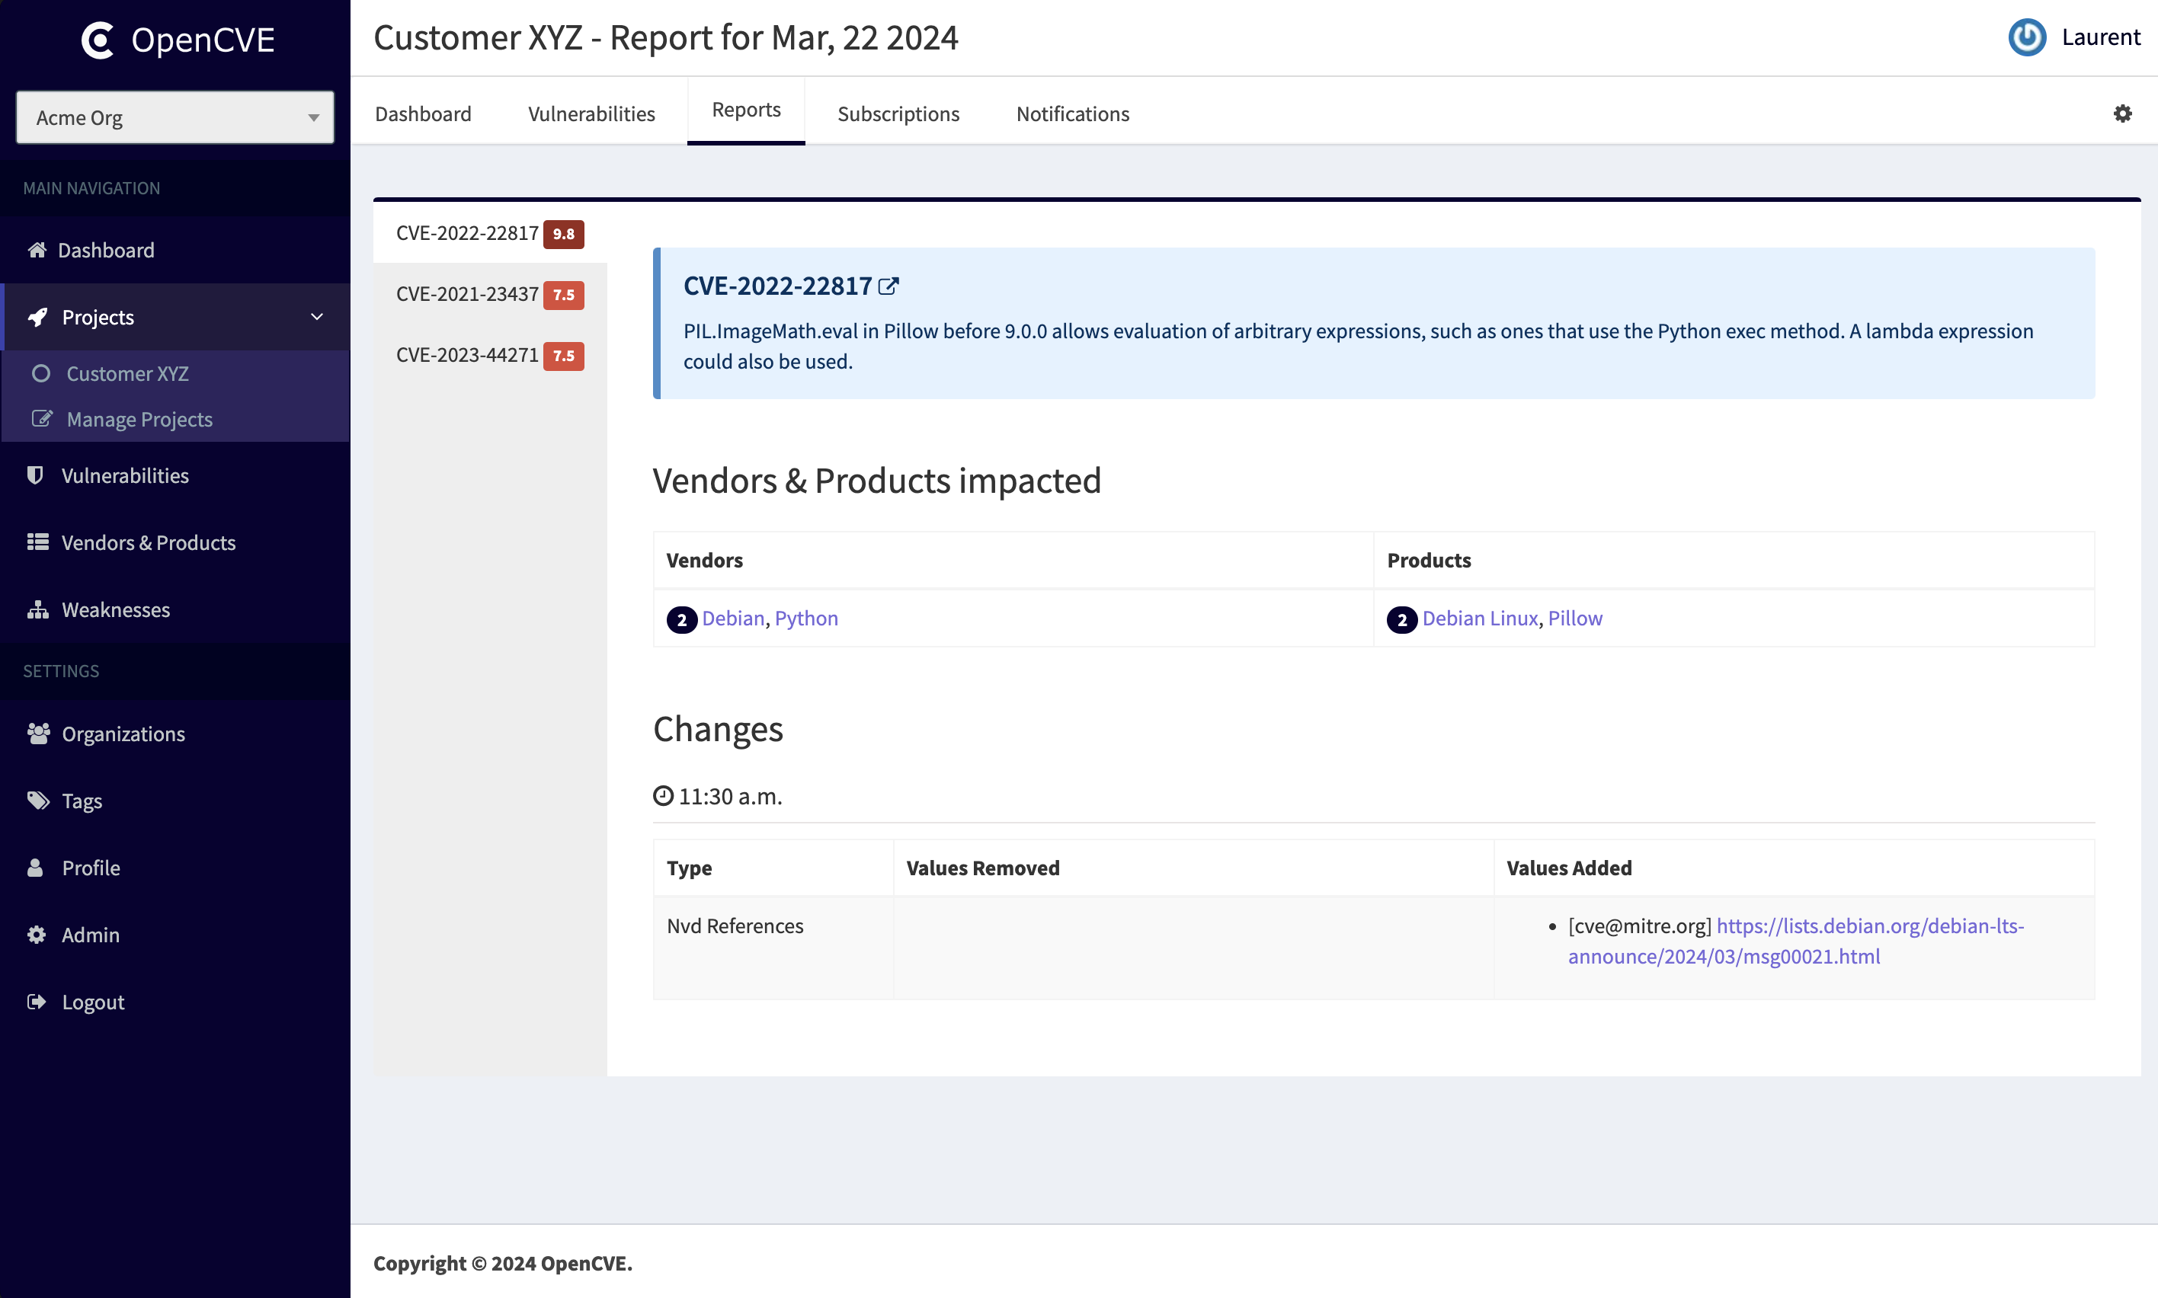Viewport: 2158px width, 1298px height.
Task: Click Laurent's user avatar icon
Action: (x=2027, y=37)
